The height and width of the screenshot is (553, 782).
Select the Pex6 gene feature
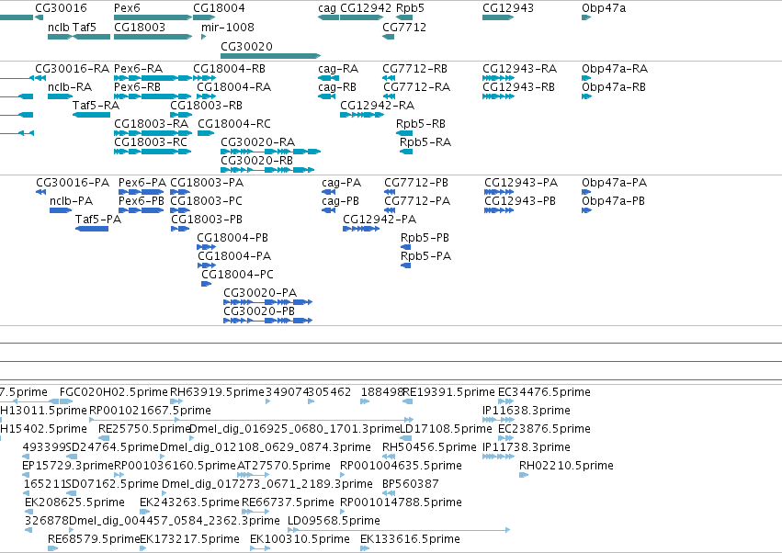coord(153,17)
